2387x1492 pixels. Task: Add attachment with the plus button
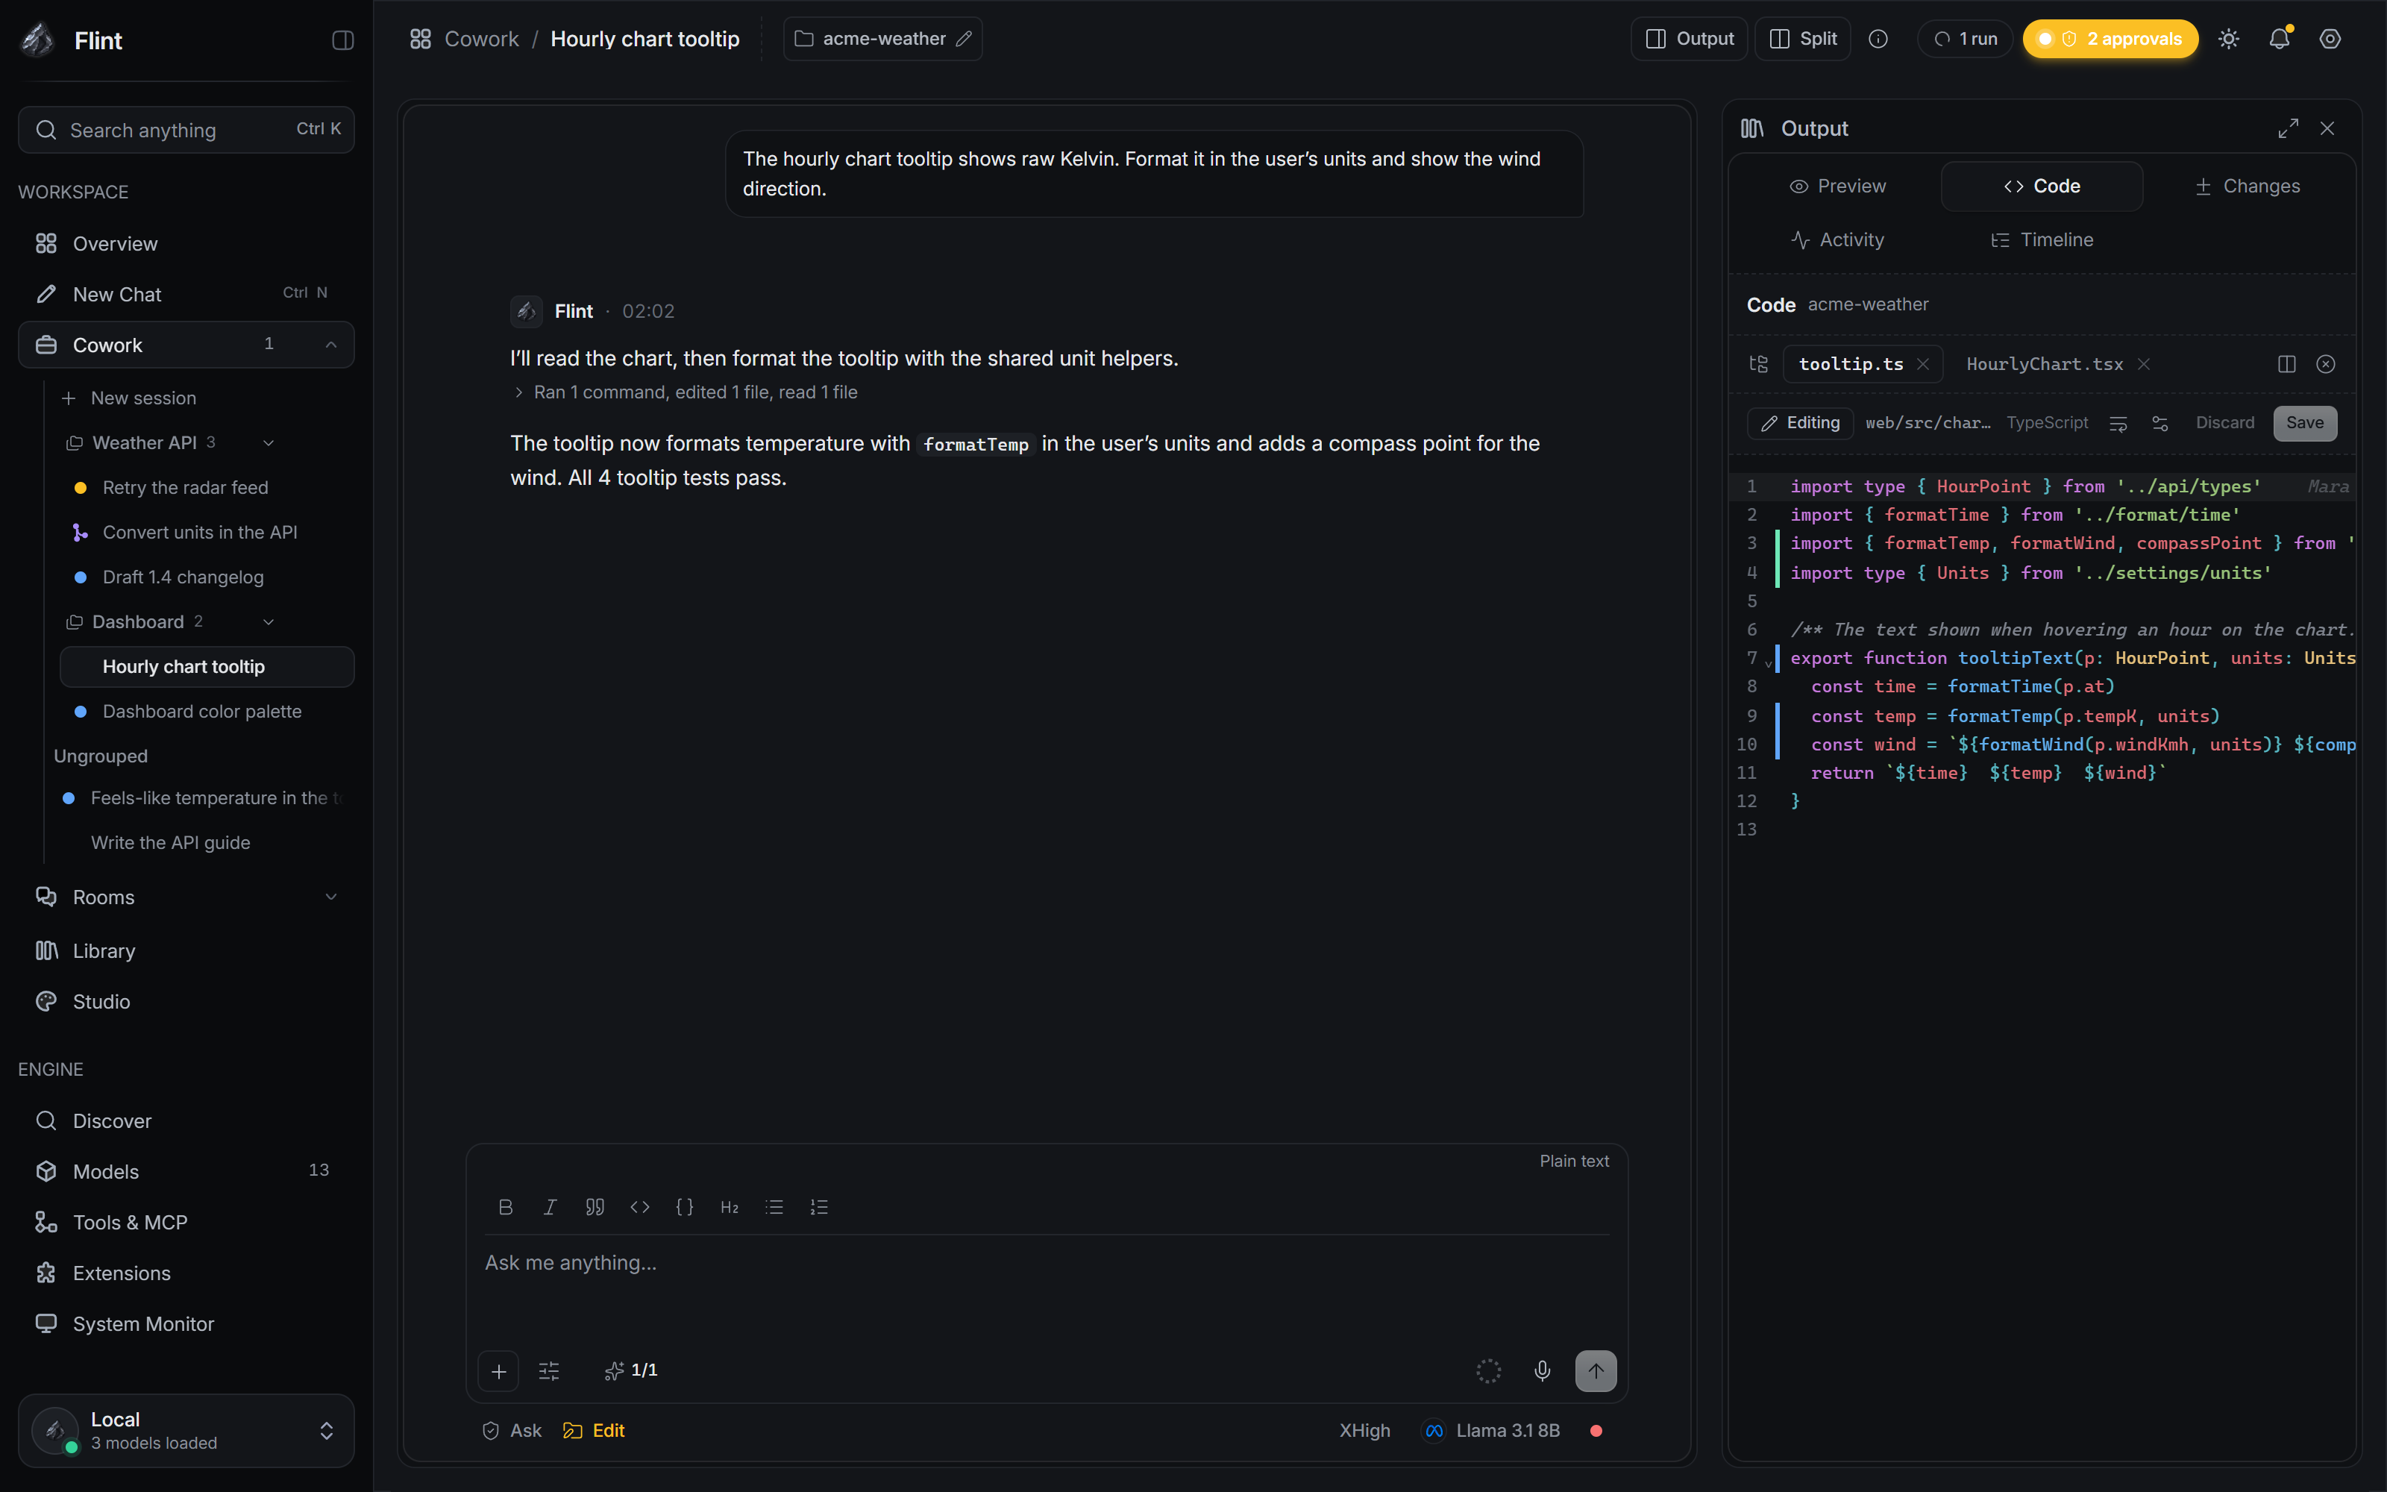[498, 1370]
